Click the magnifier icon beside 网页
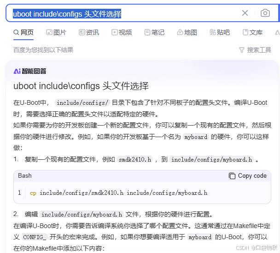The height and width of the screenshot is (253, 280). tap(16, 33)
